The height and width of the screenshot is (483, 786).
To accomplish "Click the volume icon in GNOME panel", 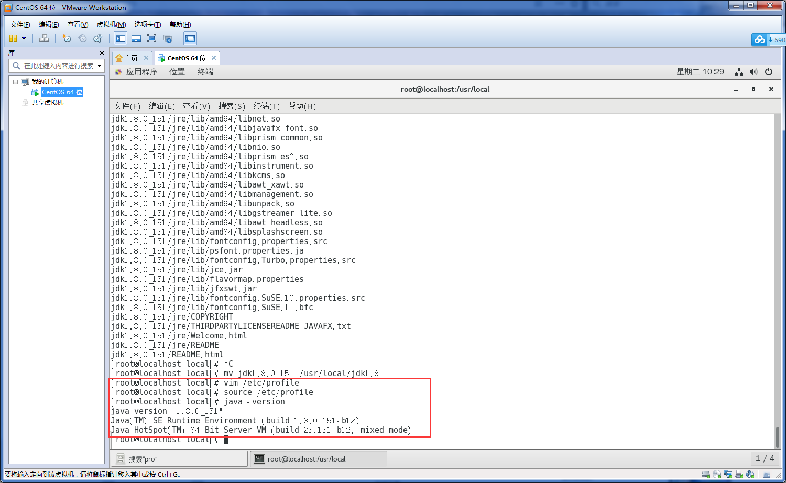I will [x=754, y=72].
